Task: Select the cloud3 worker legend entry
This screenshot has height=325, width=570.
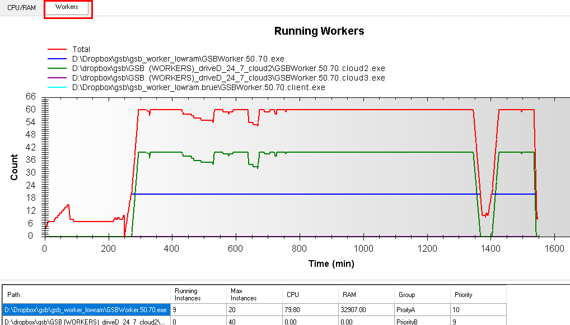Action: 228,78
